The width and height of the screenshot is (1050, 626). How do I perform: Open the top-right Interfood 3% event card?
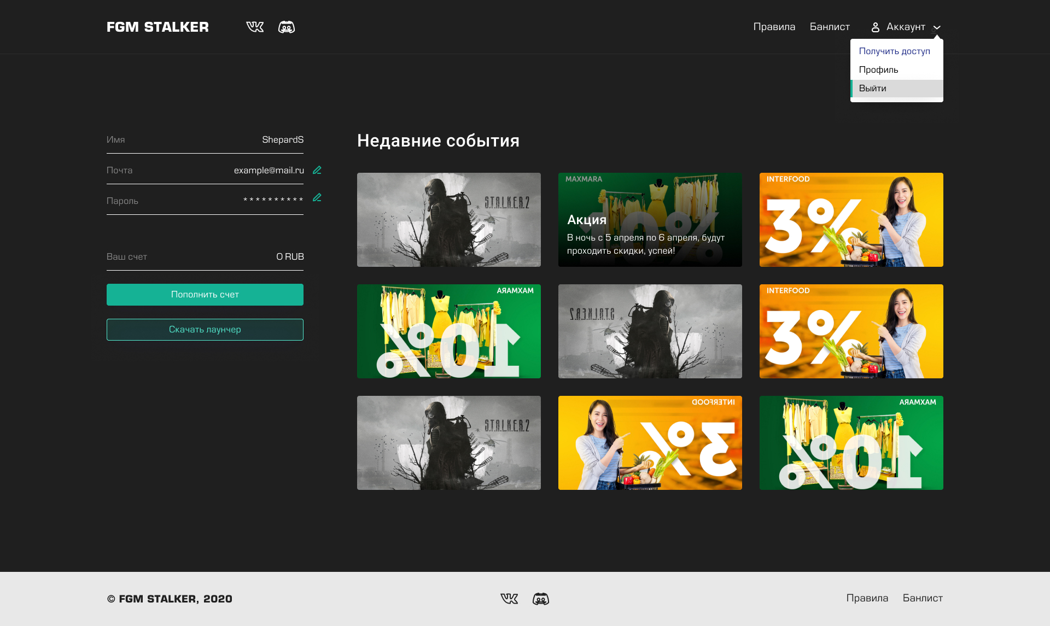point(851,220)
